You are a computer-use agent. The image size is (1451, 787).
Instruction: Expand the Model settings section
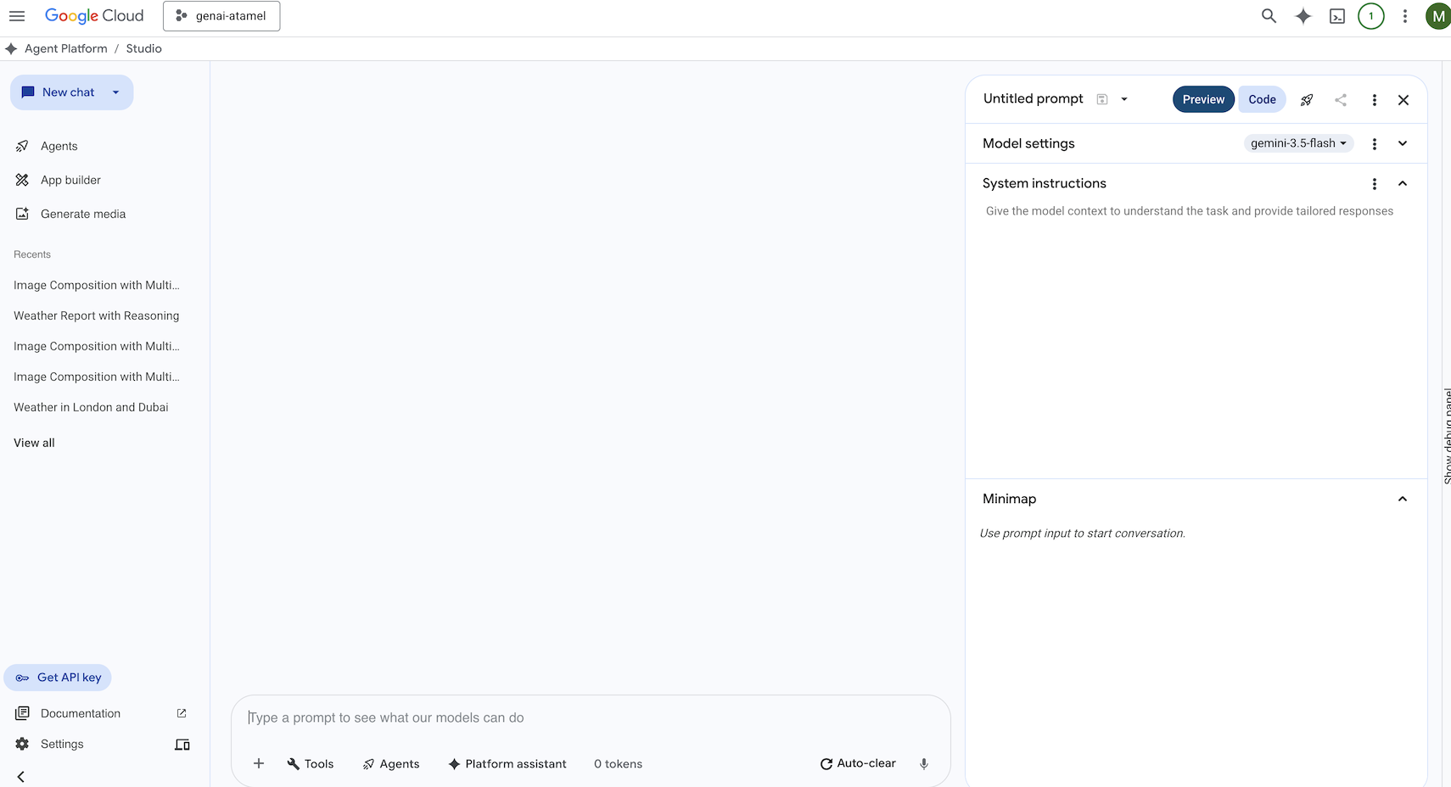(1403, 143)
